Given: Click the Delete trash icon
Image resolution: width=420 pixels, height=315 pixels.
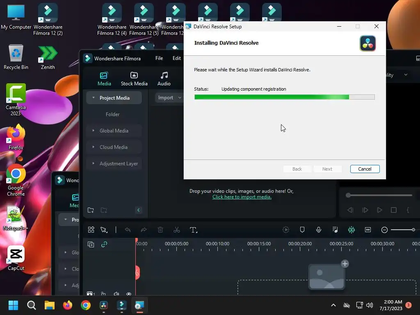Looking at the screenshot, I should pyautogui.click(x=160, y=230).
